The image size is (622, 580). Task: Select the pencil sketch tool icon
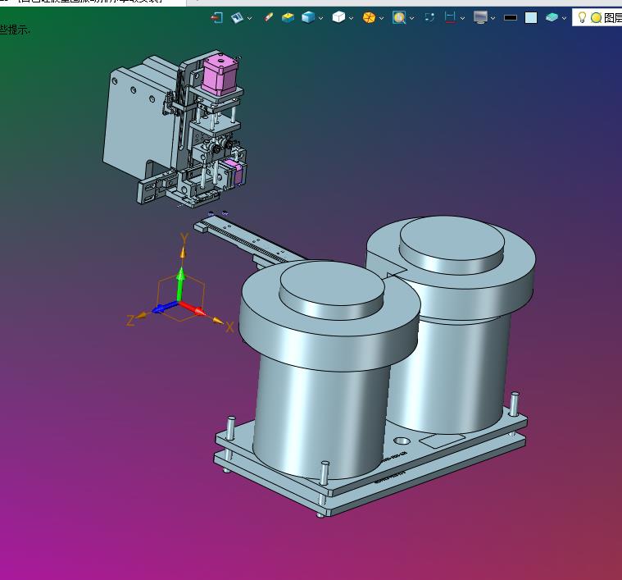point(269,17)
